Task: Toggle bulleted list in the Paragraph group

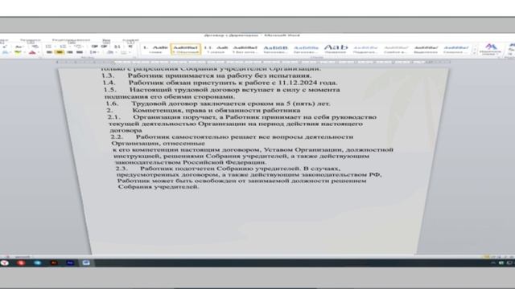Action: (48, 47)
